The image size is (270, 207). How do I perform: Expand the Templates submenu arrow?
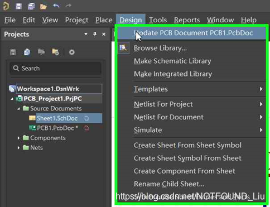pos(261,89)
